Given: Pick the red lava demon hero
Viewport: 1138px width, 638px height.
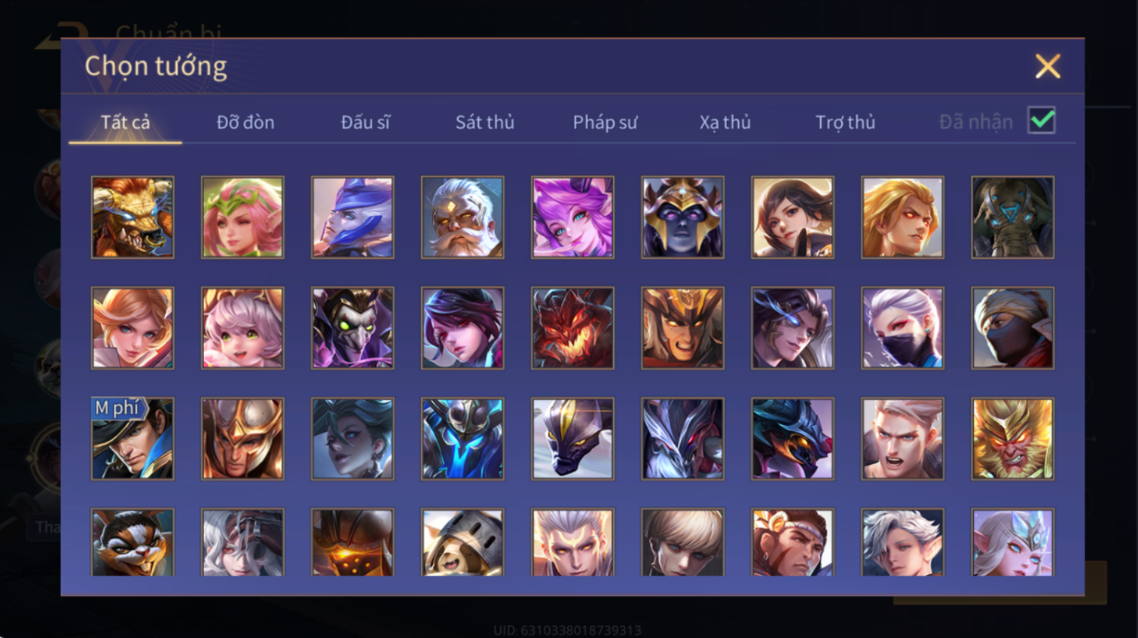Looking at the screenshot, I should point(572,328).
